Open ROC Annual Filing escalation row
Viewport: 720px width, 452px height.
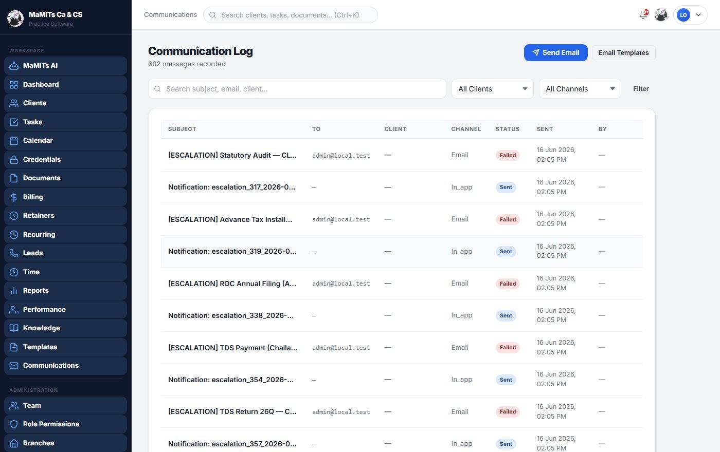coord(232,284)
